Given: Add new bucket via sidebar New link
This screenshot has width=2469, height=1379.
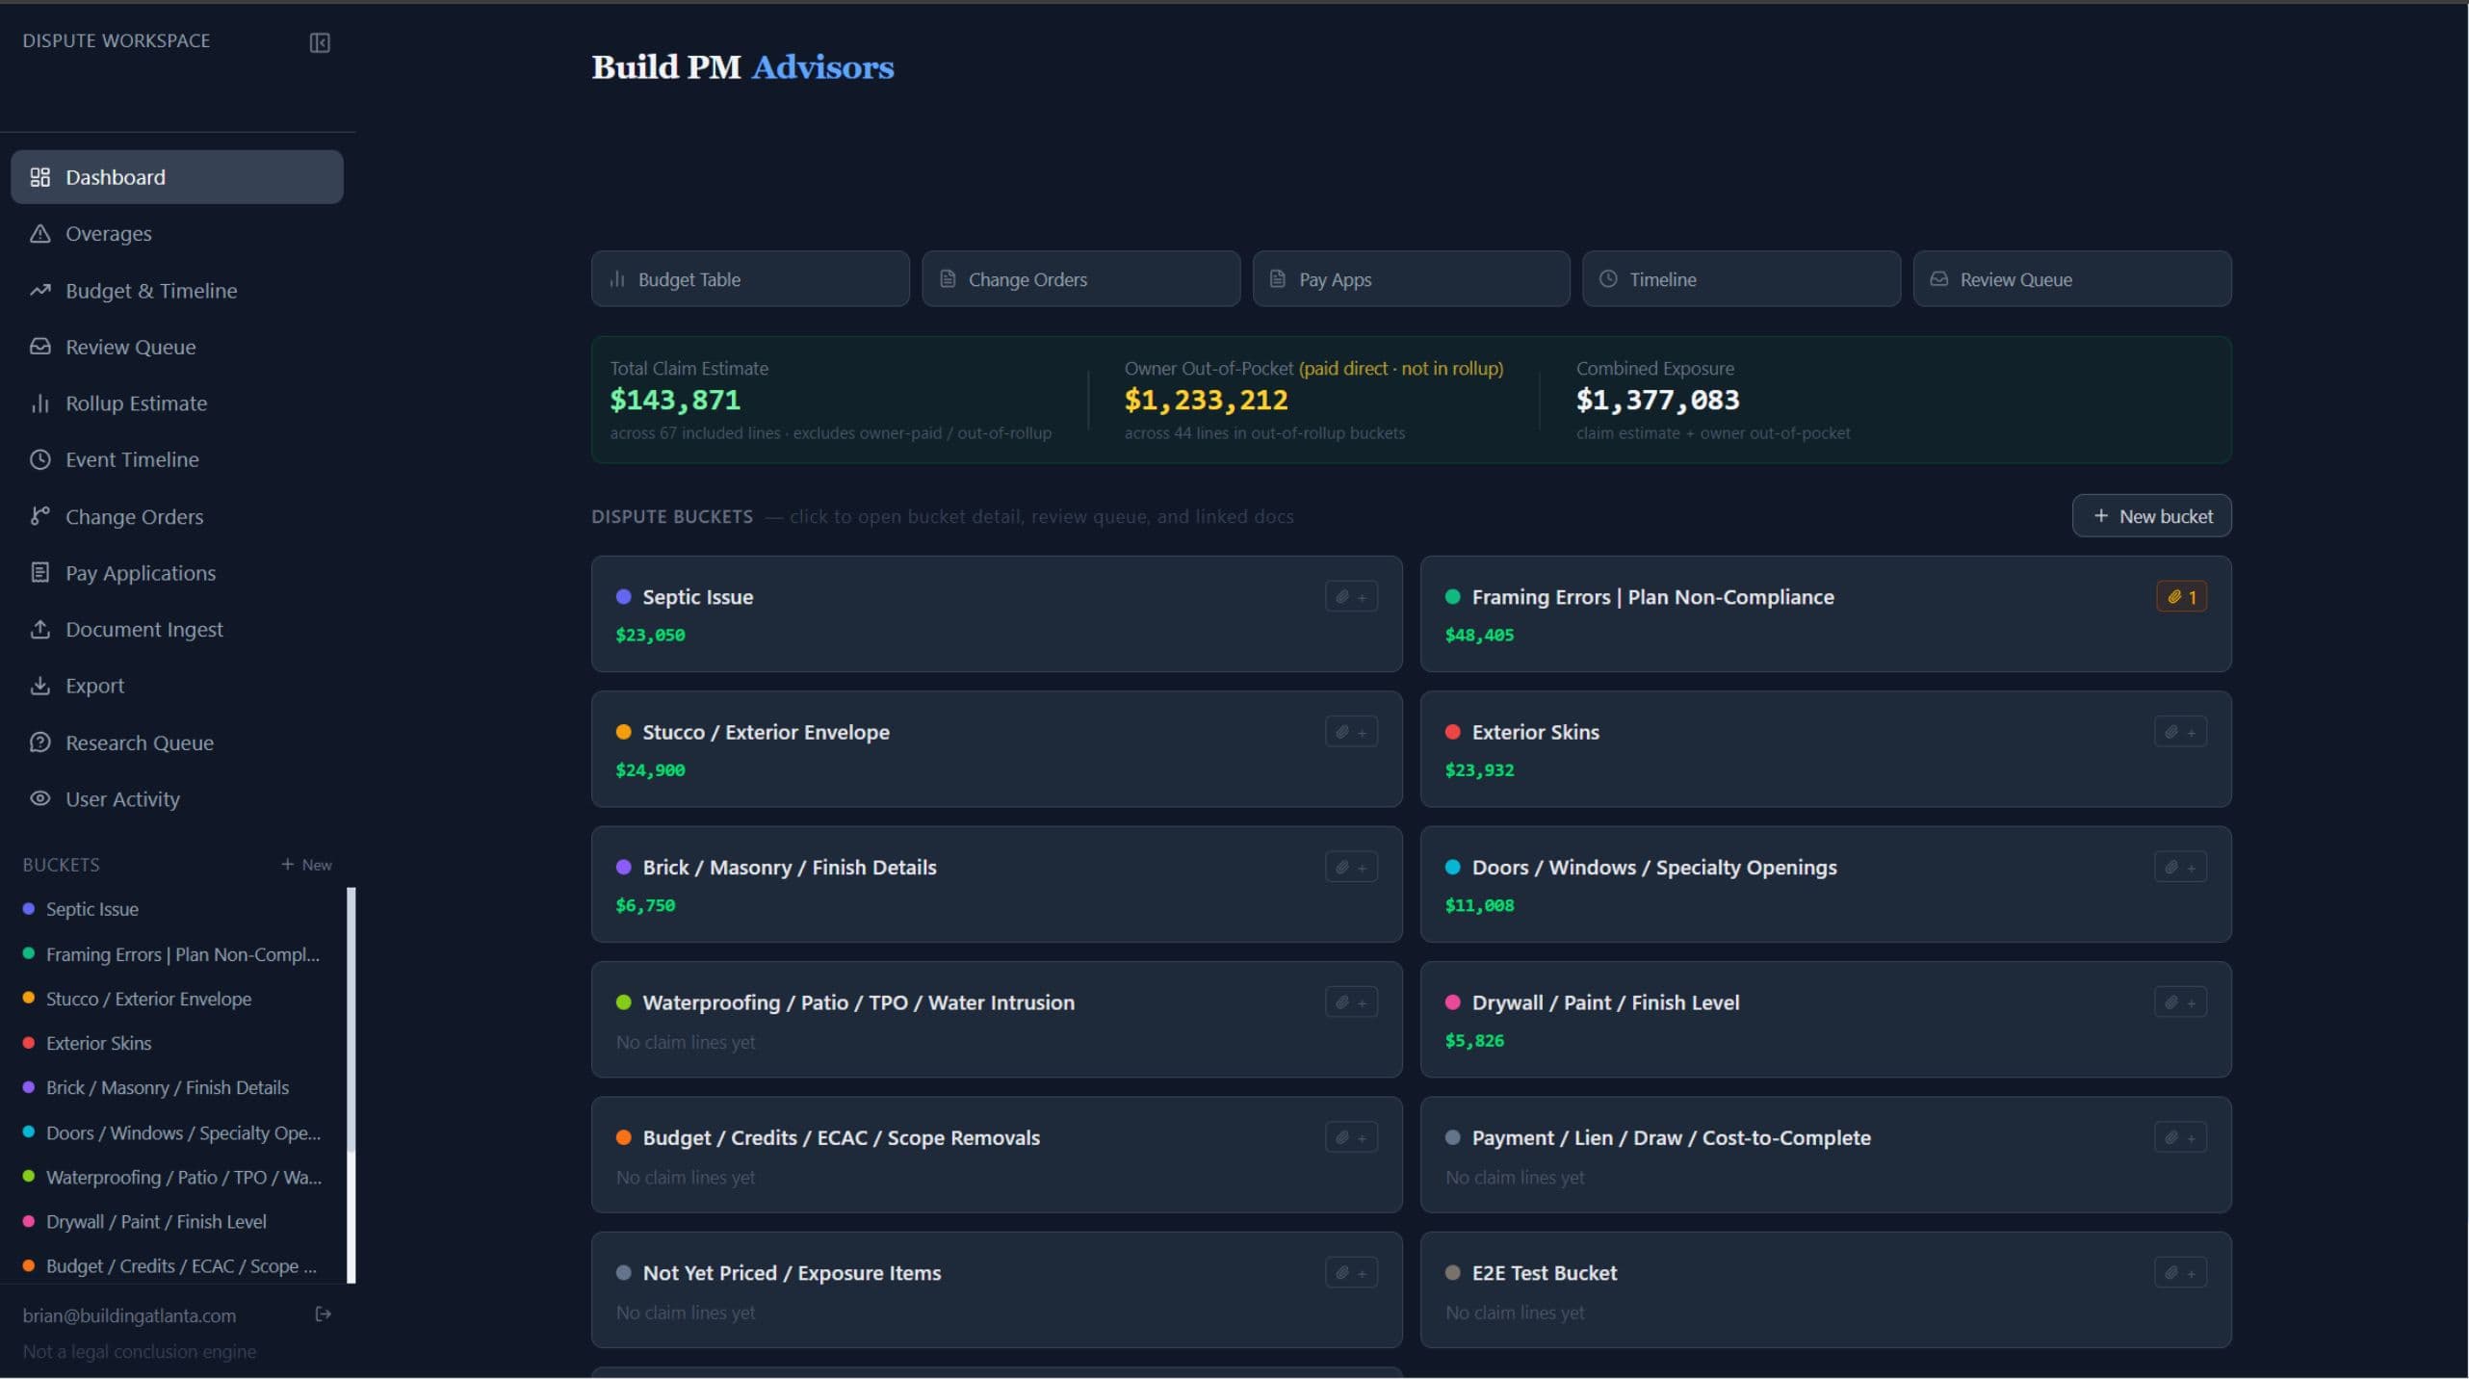Looking at the screenshot, I should click(306, 865).
